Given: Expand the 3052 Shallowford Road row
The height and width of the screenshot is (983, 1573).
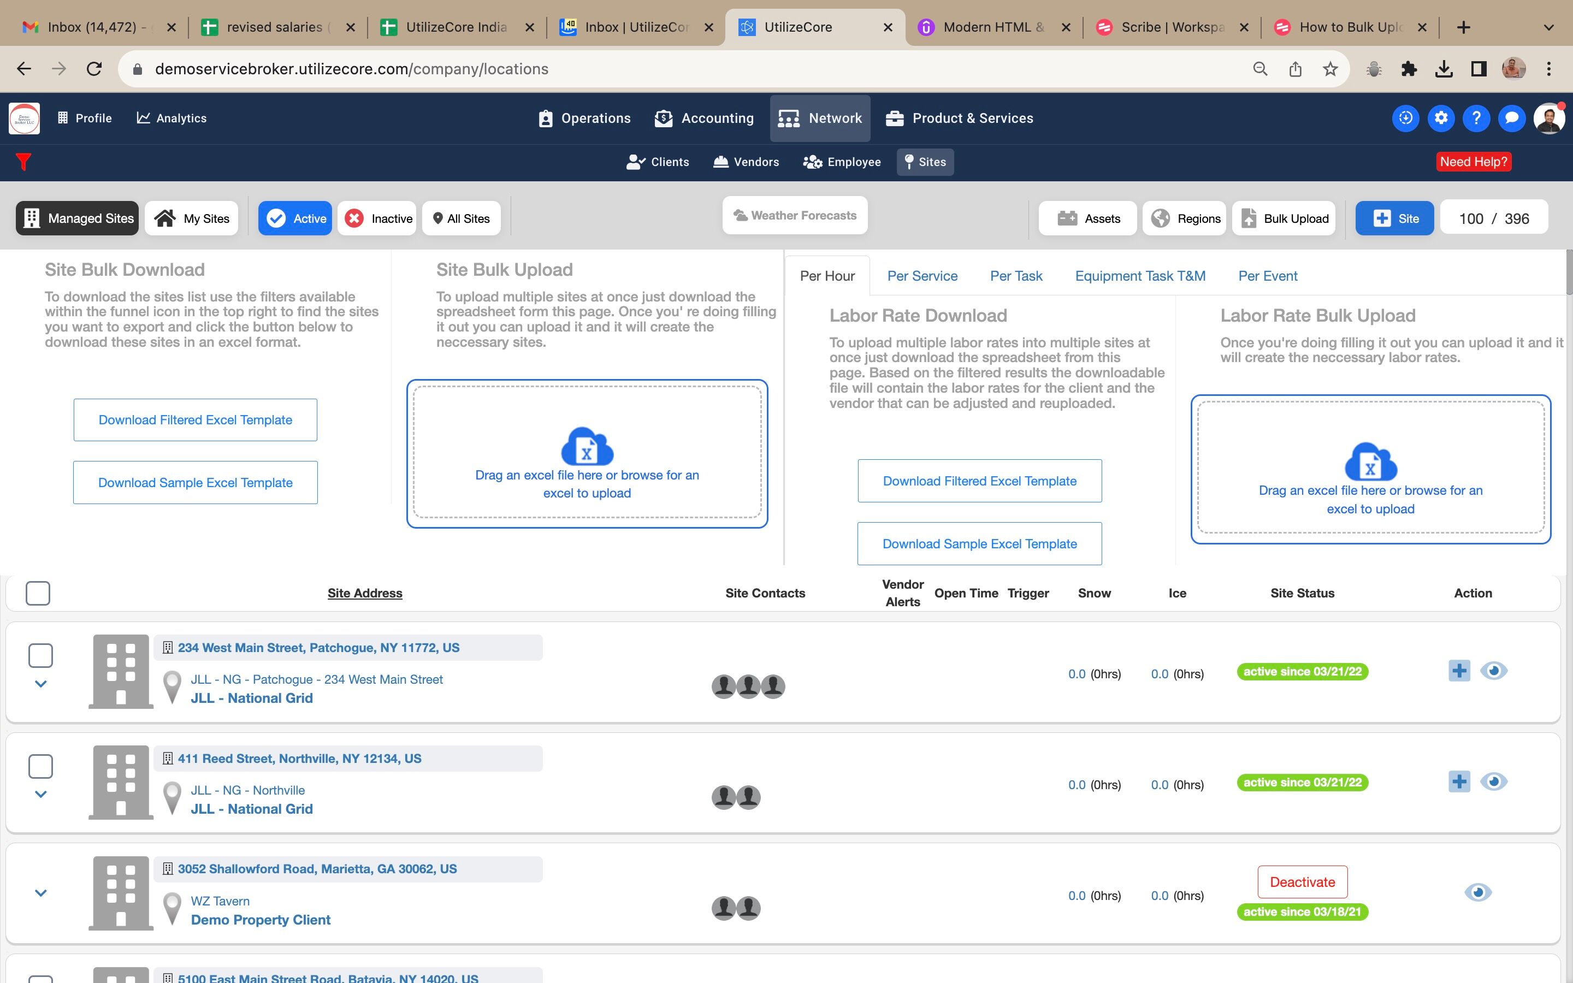Looking at the screenshot, I should (40, 893).
